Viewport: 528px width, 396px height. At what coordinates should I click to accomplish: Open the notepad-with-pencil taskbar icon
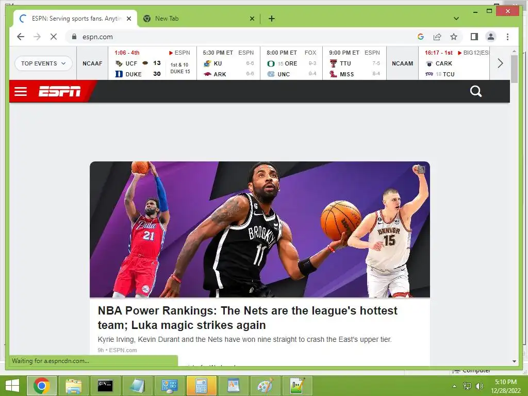click(x=297, y=386)
